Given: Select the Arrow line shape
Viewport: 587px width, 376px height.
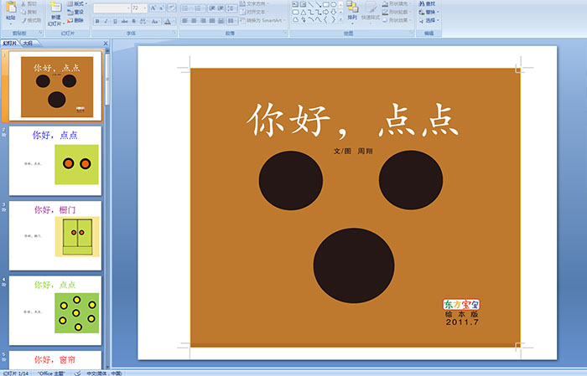Looking at the screenshot, I should 318,4.
